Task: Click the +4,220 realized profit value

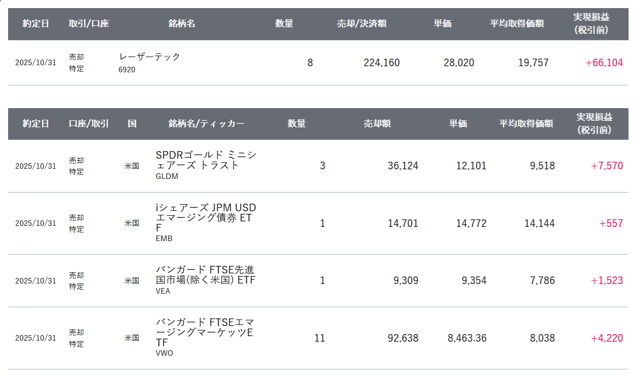Action: 607,338
